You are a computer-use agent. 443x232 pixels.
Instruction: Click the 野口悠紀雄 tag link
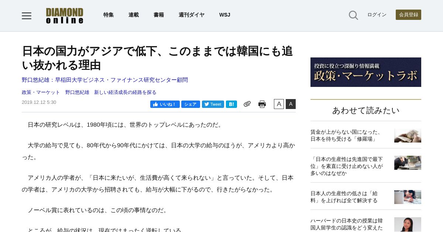click(x=77, y=92)
